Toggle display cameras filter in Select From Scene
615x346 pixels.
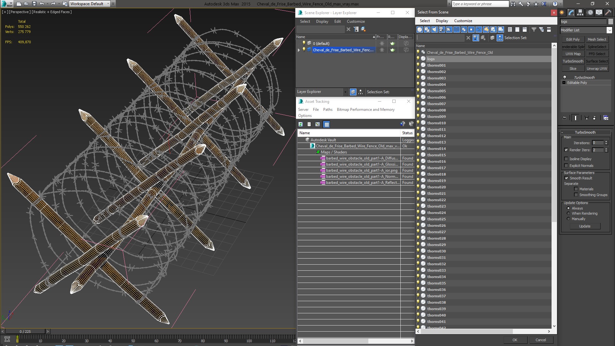pos(442,29)
